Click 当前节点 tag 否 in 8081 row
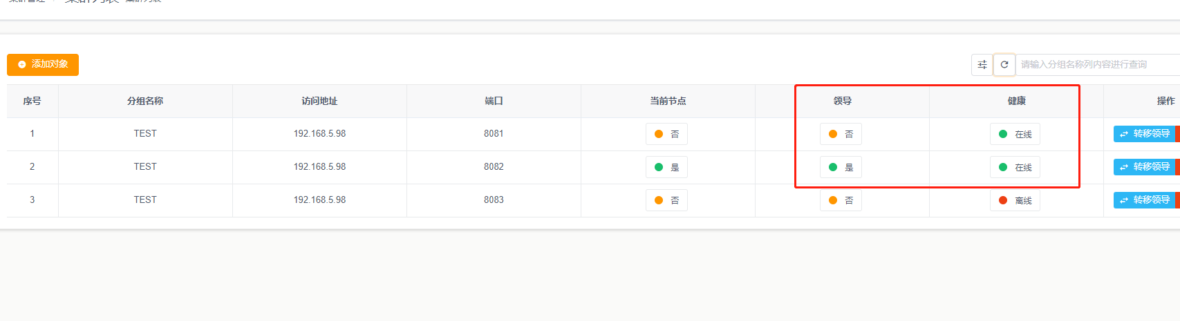 666,134
